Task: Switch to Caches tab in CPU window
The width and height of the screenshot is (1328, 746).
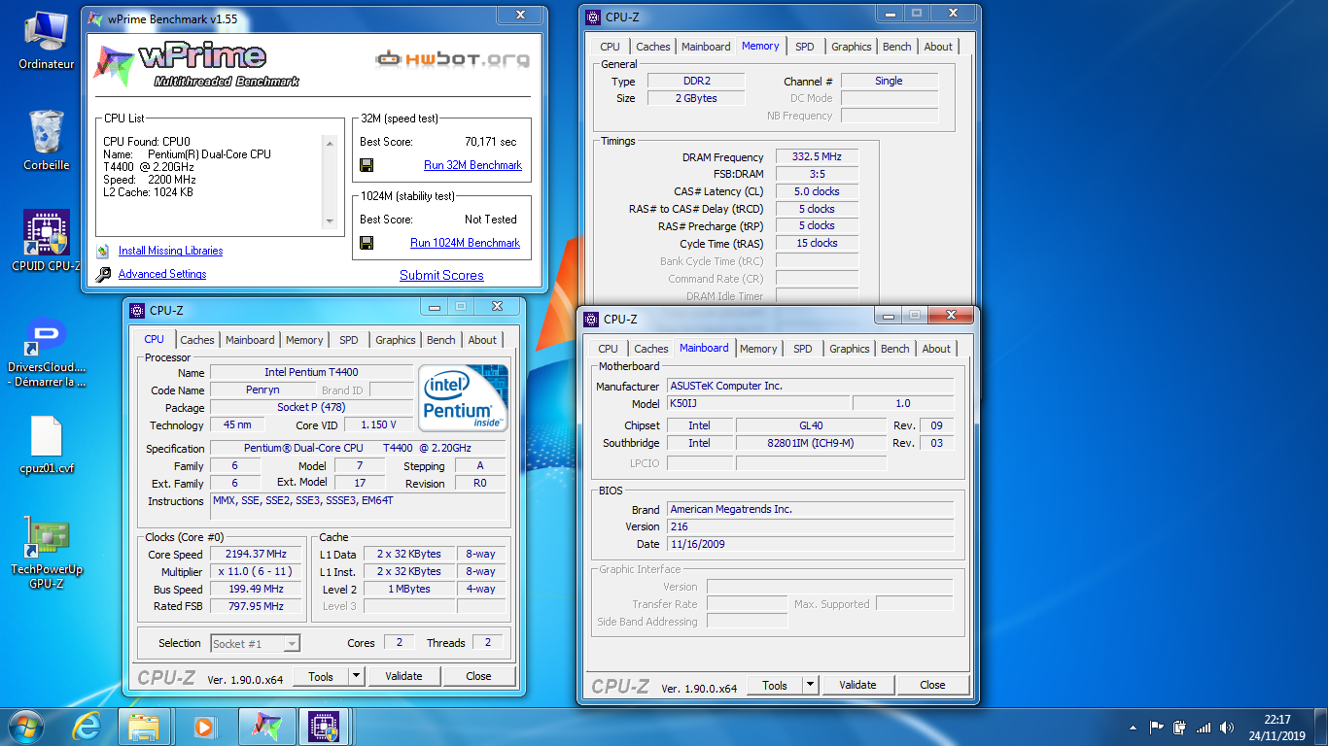Action: 197,340
